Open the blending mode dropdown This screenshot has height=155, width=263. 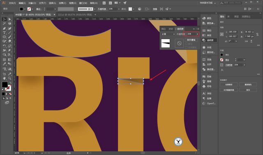click(168, 34)
